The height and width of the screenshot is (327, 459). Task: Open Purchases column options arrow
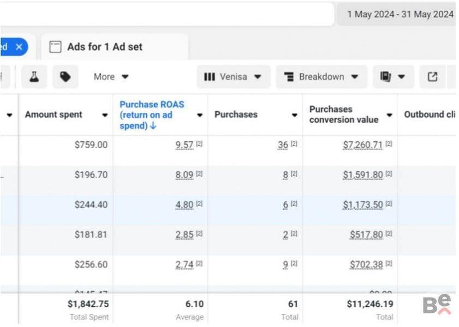point(295,115)
